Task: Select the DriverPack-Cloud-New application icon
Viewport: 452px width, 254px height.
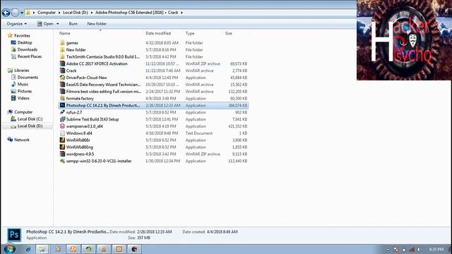Action: coord(62,78)
